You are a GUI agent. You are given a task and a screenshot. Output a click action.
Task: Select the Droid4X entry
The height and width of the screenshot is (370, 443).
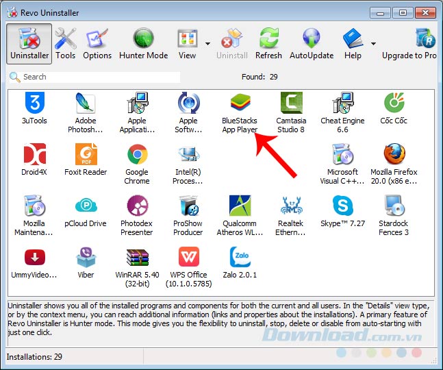(x=34, y=160)
